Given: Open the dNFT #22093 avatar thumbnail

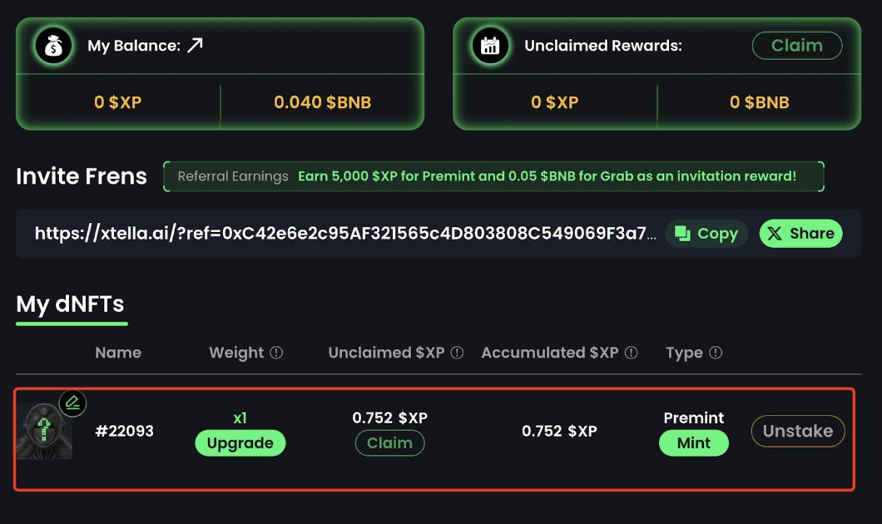Looking at the screenshot, I should click(44, 433).
